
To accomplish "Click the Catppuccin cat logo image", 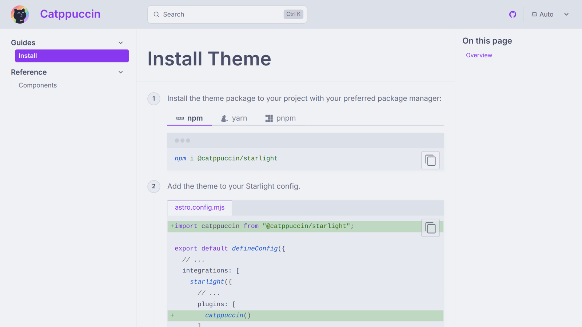I will pos(20,15).
